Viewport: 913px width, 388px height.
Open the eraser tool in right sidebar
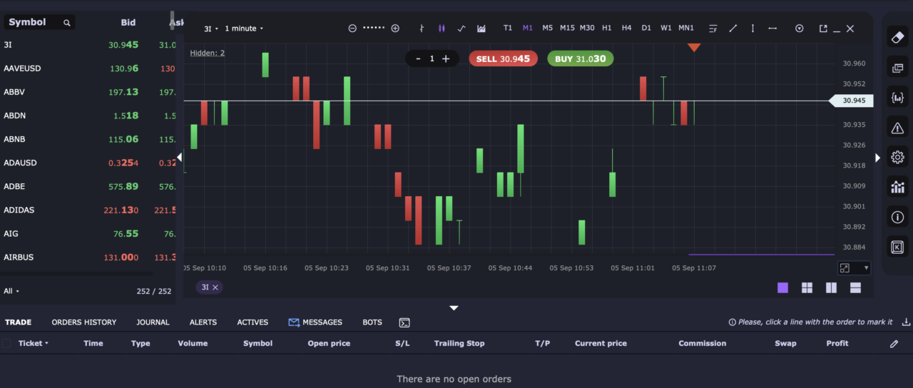click(x=897, y=37)
